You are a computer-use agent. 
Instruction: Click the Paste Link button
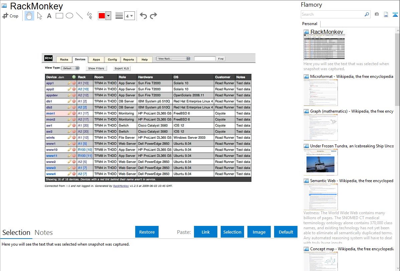coord(206,232)
